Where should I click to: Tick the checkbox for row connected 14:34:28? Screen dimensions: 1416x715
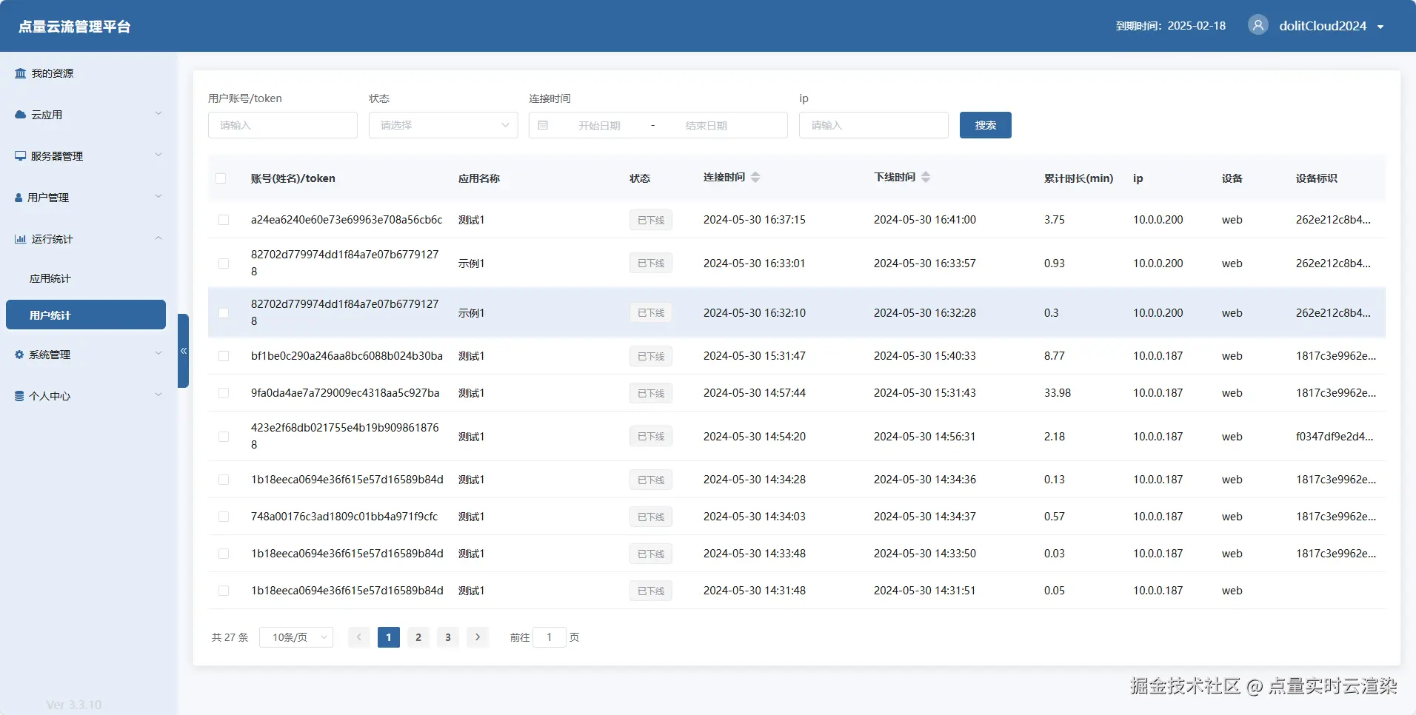pos(224,480)
